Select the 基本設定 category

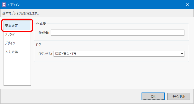[x=17, y=25]
